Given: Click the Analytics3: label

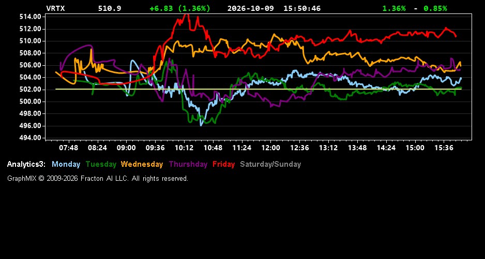Looking at the screenshot, I should point(26,164).
